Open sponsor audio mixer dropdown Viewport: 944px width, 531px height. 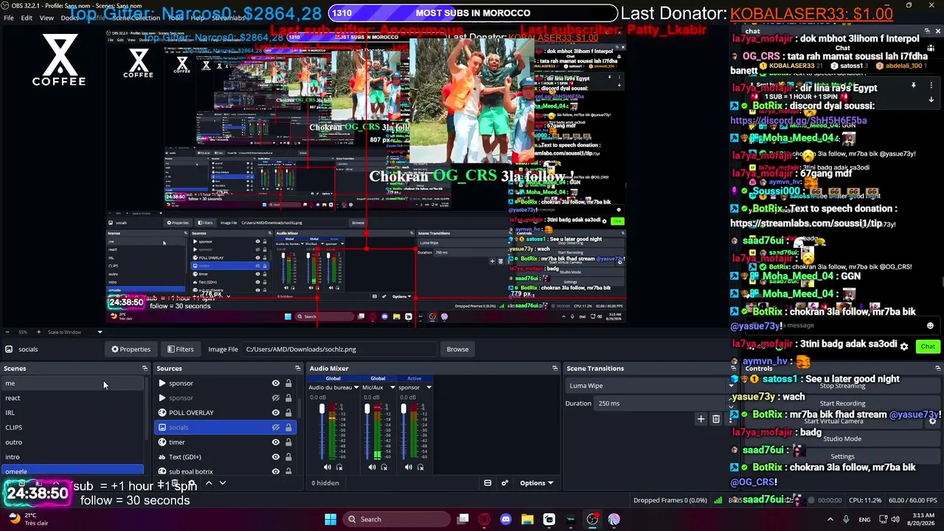(428, 387)
